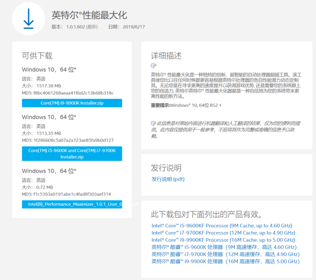Open 英特尔酷睿 i9-9900K 处理器 link
The width and height of the screenshot is (316, 280).
point(226,261)
